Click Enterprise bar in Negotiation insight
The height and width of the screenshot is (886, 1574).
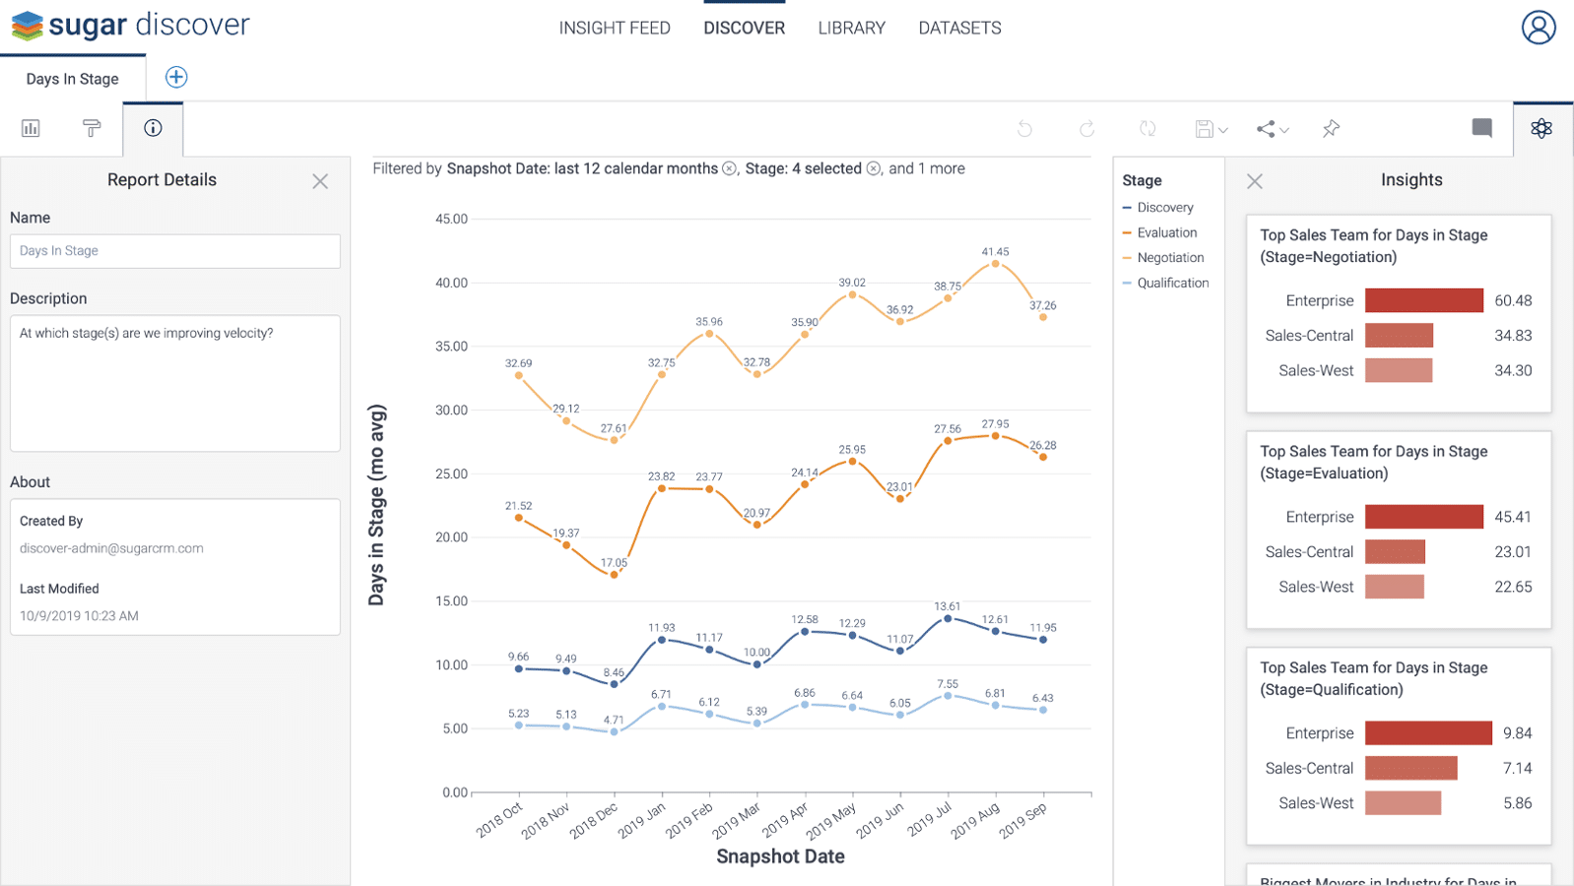click(x=1424, y=300)
